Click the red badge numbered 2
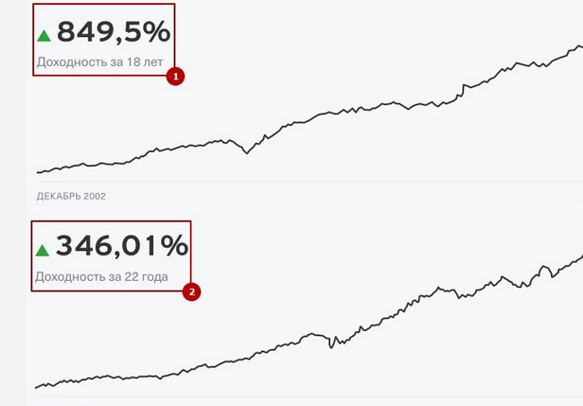This screenshot has width=583, height=406. (191, 291)
